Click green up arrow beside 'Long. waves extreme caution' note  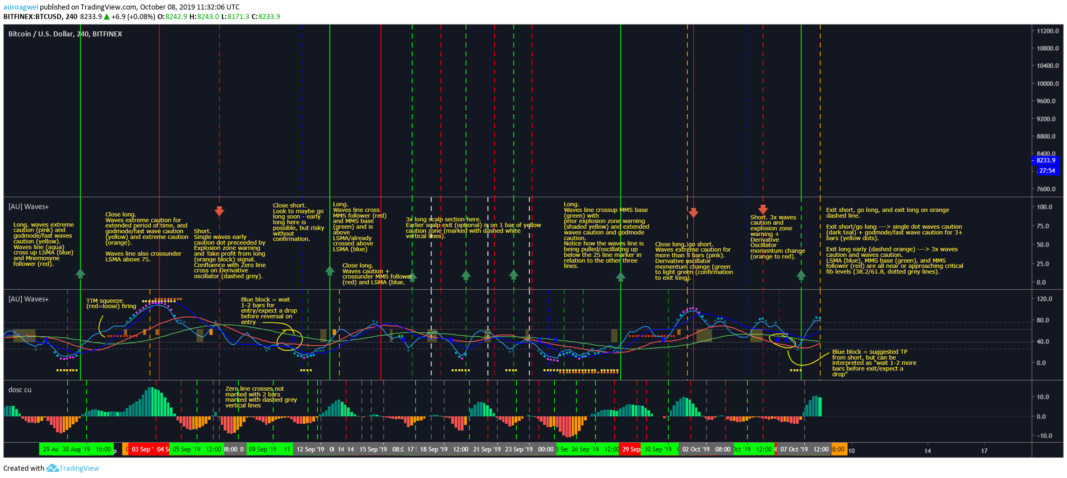coord(80,273)
